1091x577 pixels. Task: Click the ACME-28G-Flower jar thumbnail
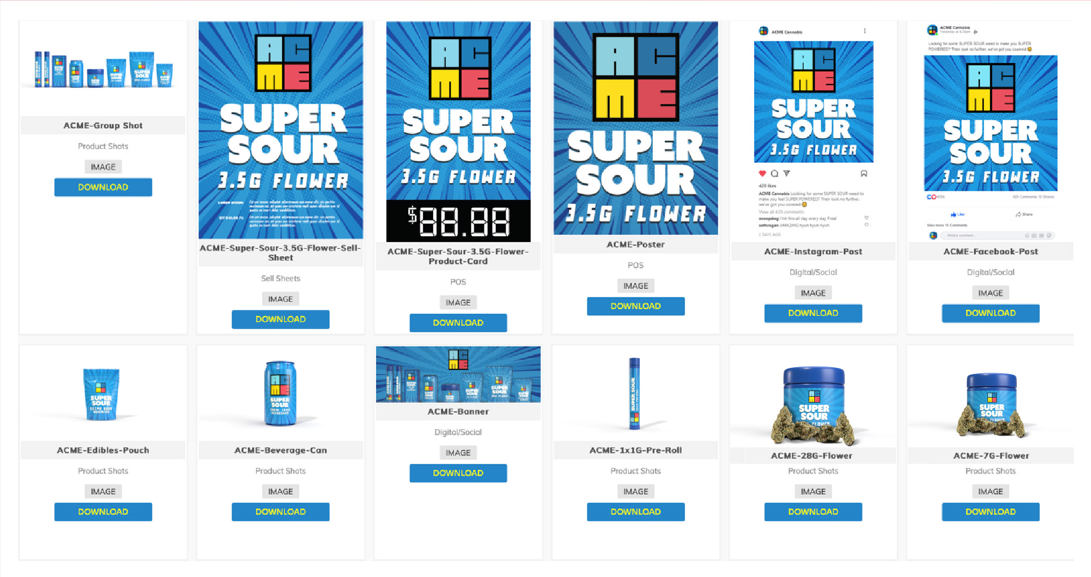click(x=813, y=404)
